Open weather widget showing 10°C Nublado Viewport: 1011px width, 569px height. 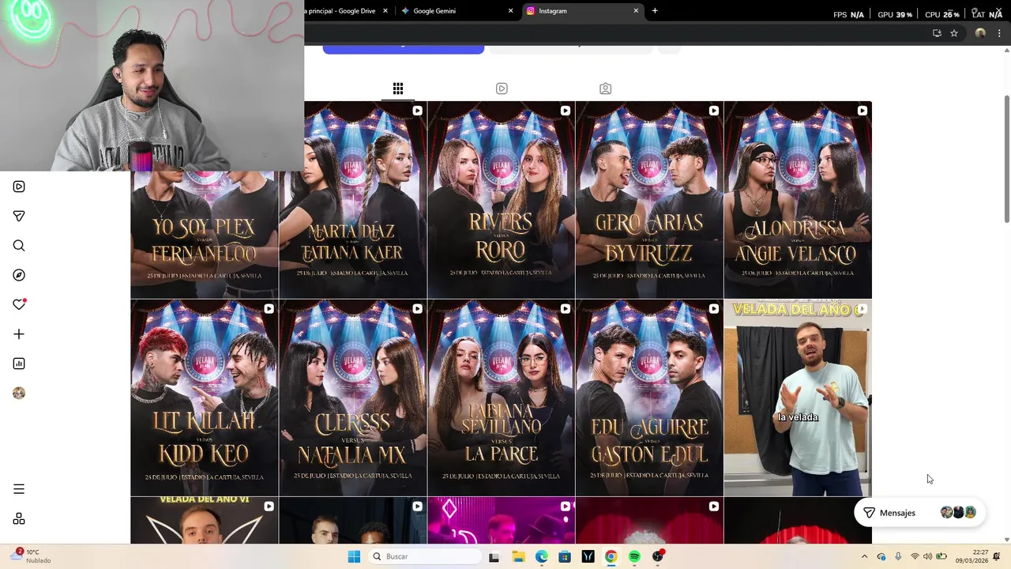32,556
